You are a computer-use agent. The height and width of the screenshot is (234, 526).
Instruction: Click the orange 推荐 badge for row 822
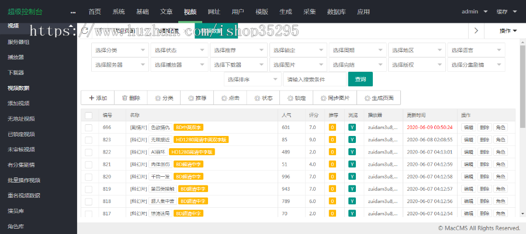point(333,152)
